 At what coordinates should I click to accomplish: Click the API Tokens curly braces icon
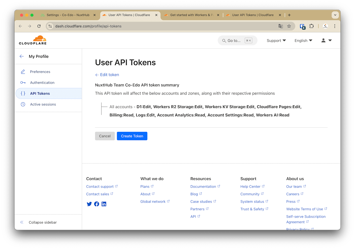point(23,94)
